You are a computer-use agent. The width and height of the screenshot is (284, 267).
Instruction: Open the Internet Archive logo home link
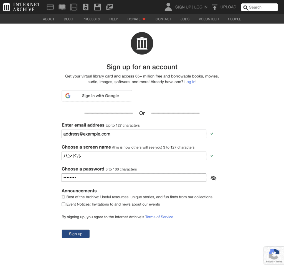[21, 7]
